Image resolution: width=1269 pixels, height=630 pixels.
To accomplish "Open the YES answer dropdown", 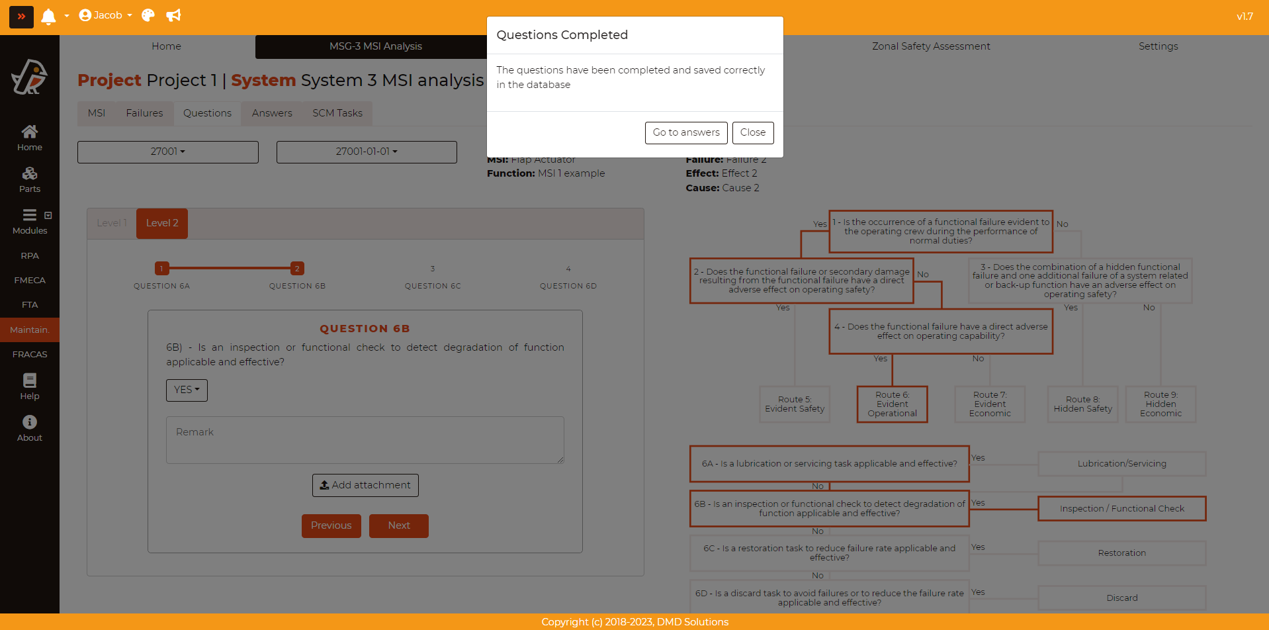I will click(x=187, y=390).
